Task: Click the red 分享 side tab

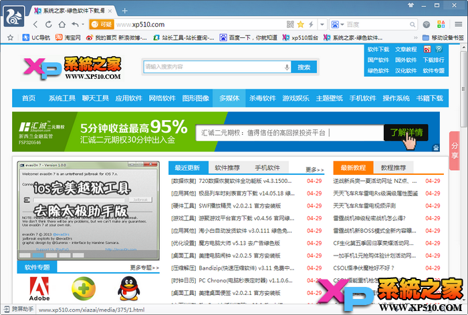Action: (455, 151)
